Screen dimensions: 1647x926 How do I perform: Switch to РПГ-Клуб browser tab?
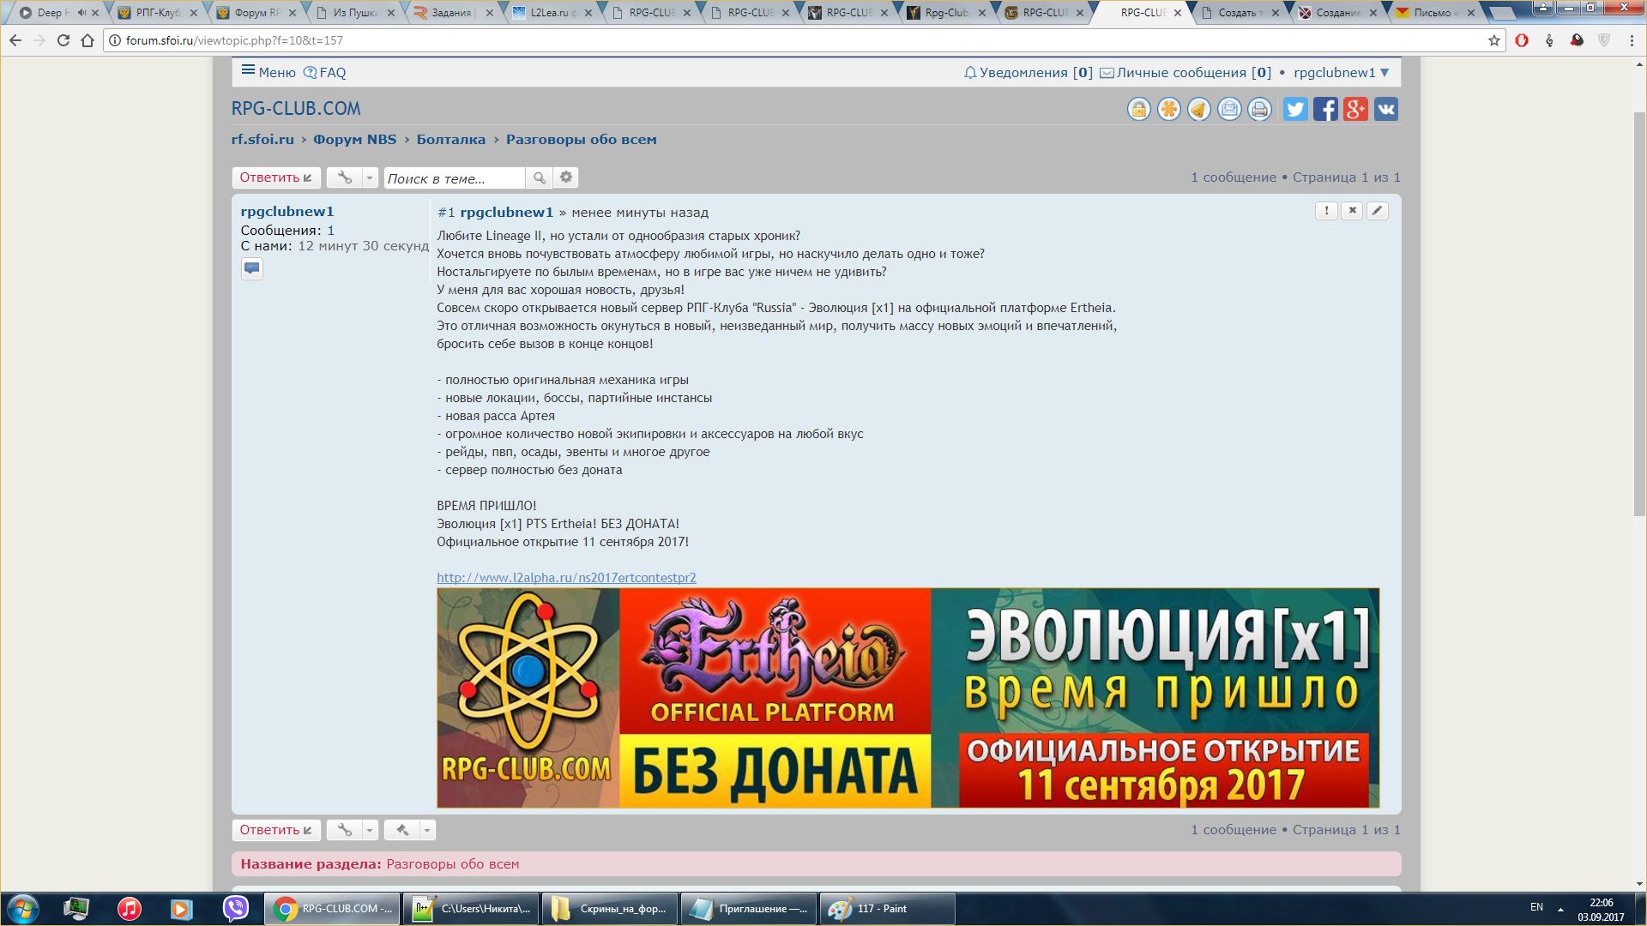coord(157,13)
